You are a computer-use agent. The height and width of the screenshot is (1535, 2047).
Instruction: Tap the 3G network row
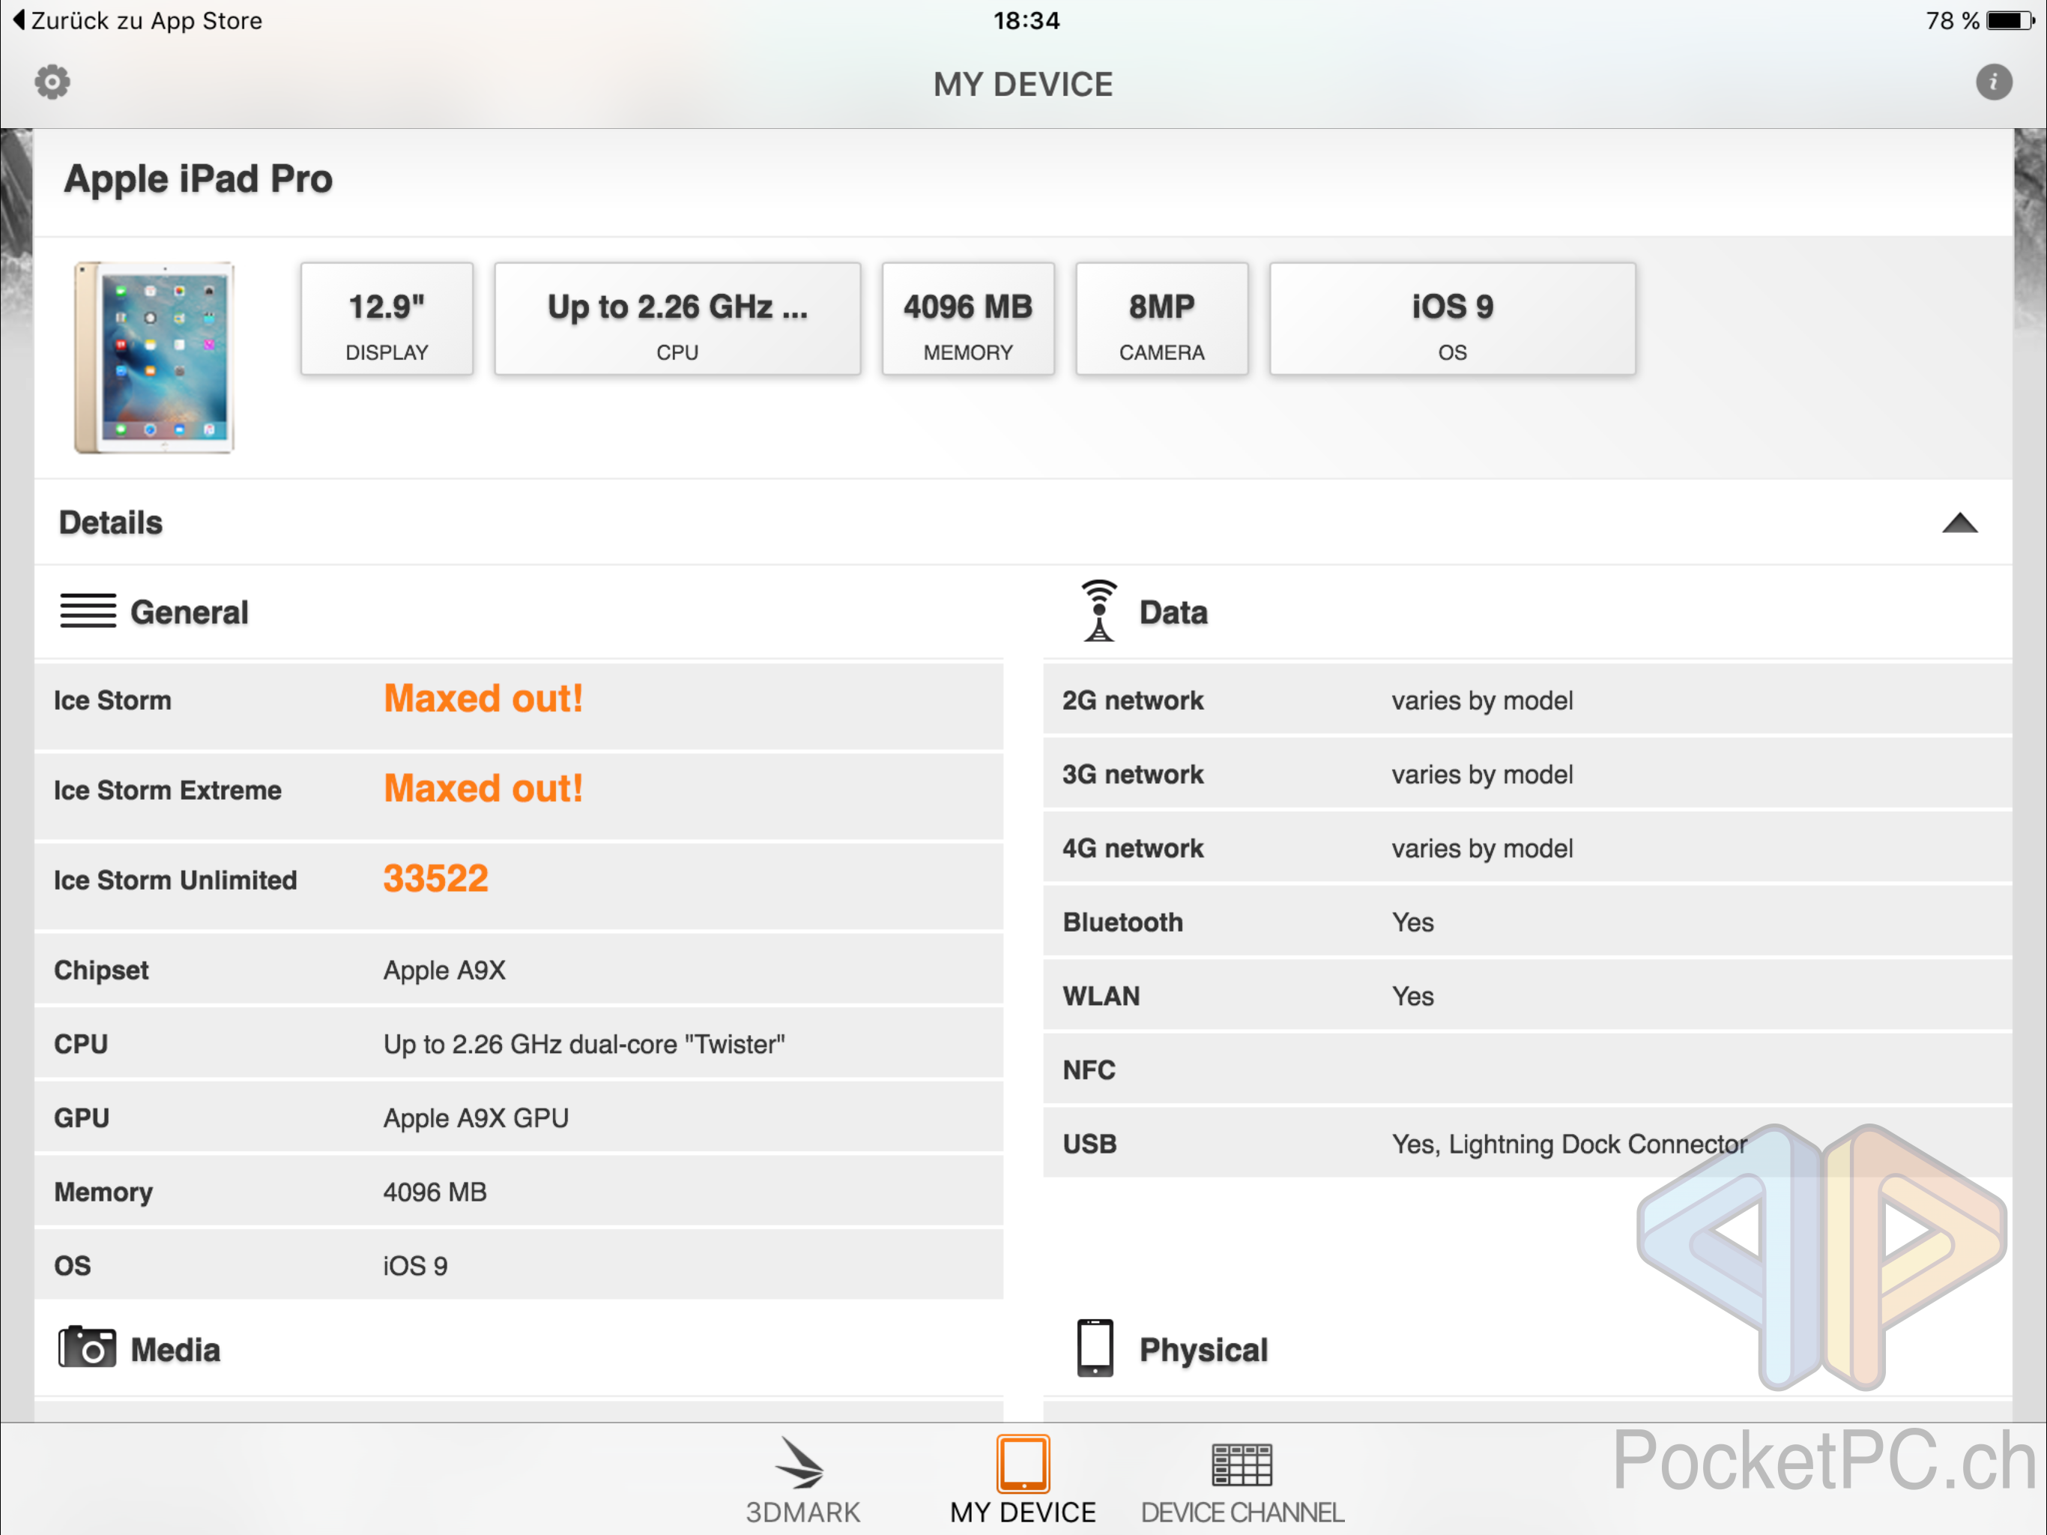pos(1527,774)
